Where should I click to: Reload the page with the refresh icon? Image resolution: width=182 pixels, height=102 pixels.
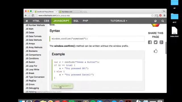[33, 15]
